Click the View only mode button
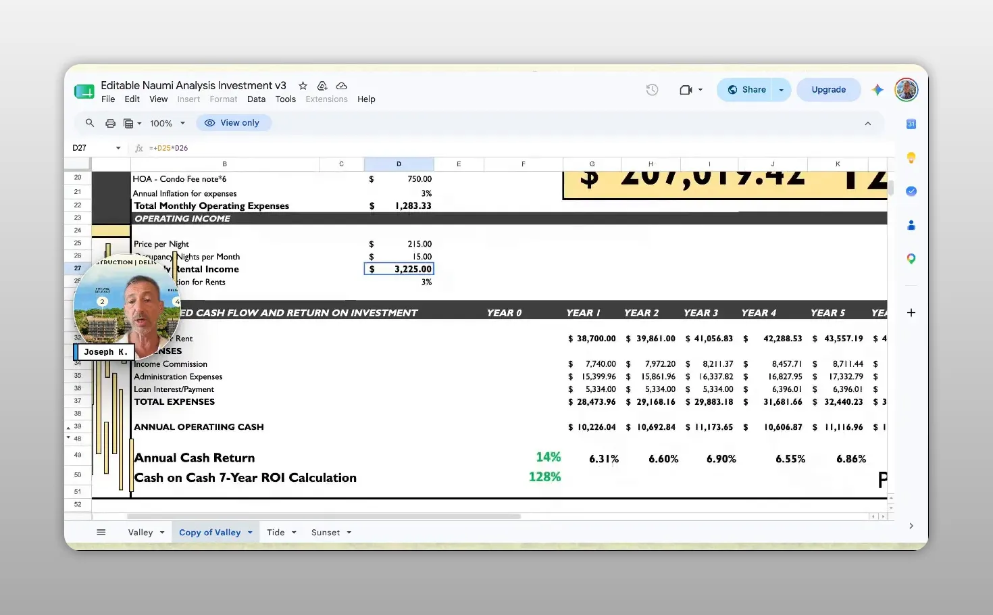Image resolution: width=993 pixels, height=615 pixels. click(233, 123)
